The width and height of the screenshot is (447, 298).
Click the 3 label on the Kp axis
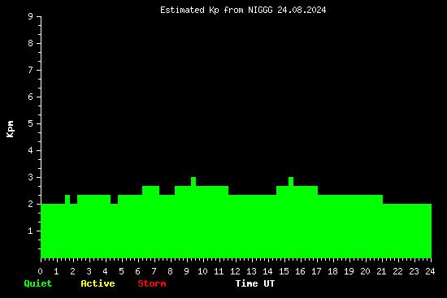(x=31, y=177)
